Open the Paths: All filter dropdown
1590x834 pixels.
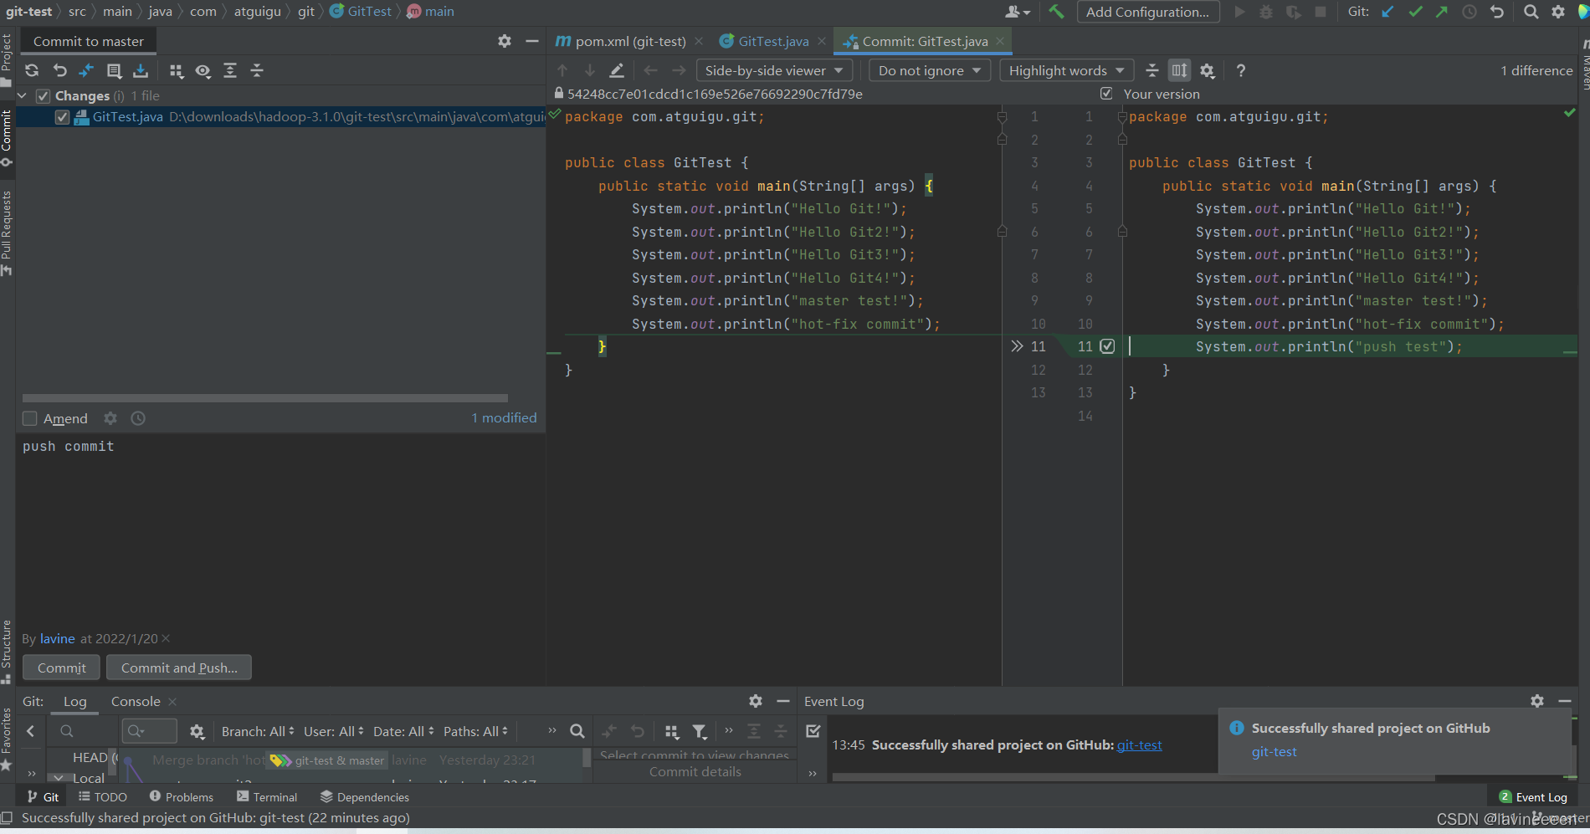pos(475,731)
